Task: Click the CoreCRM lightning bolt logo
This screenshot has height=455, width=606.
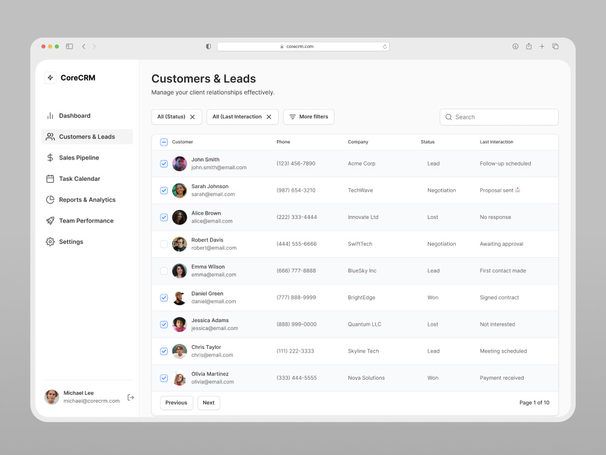Action: point(50,78)
